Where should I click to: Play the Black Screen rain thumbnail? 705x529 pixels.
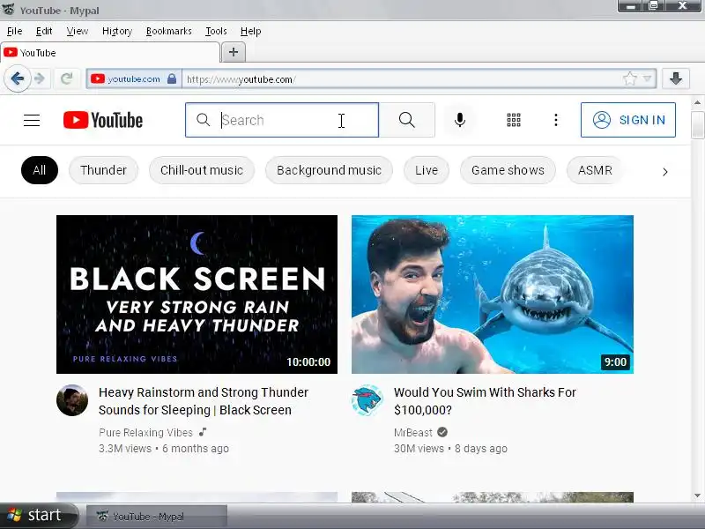pos(197,294)
